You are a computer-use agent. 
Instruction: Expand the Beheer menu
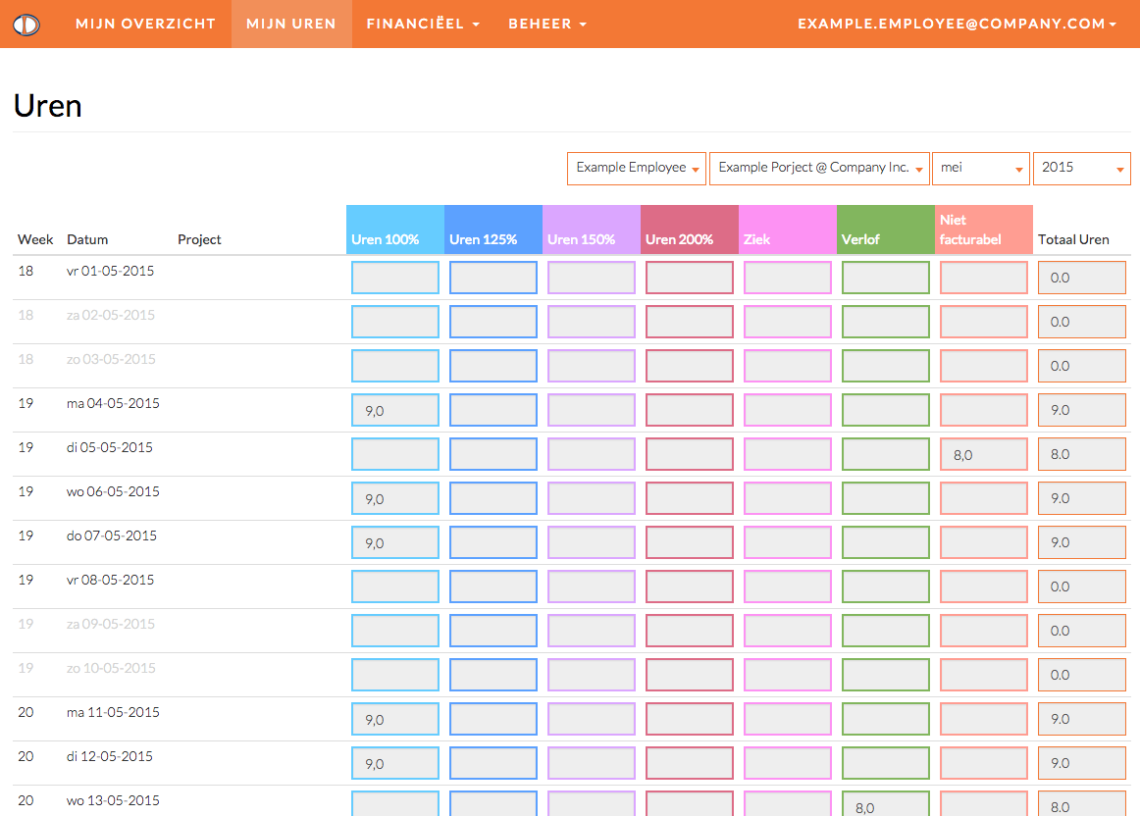tap(547, 24)
